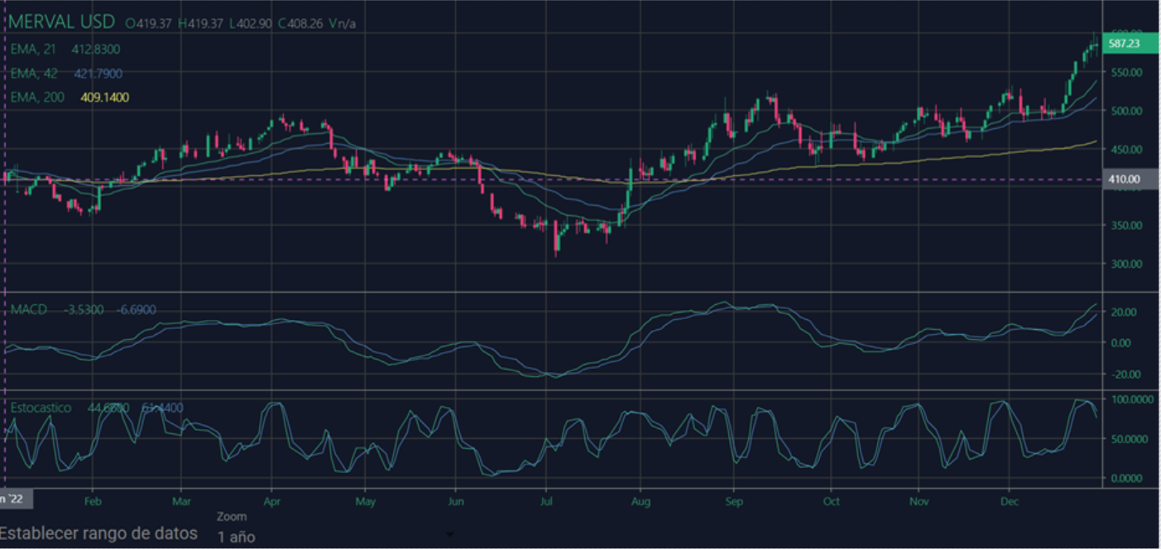Click the gray 410.00 crosshair price tag
Viewport: 1161px width, 549px height.
(1130, 179)
